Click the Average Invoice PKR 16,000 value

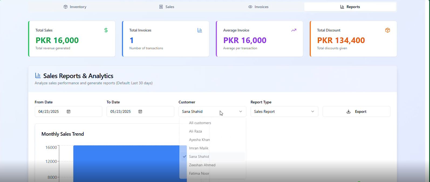point(245,40)
